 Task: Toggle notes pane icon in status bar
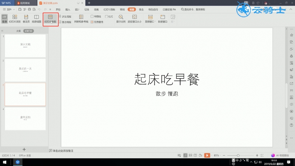pos(179,155)
